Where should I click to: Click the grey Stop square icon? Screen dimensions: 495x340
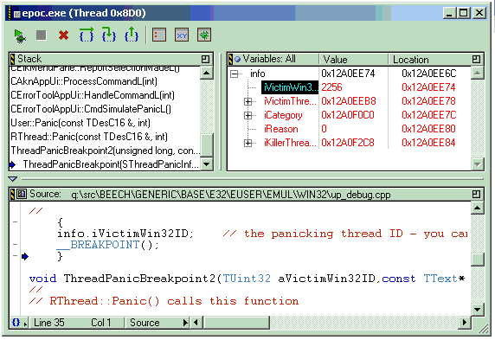point(42,35)
